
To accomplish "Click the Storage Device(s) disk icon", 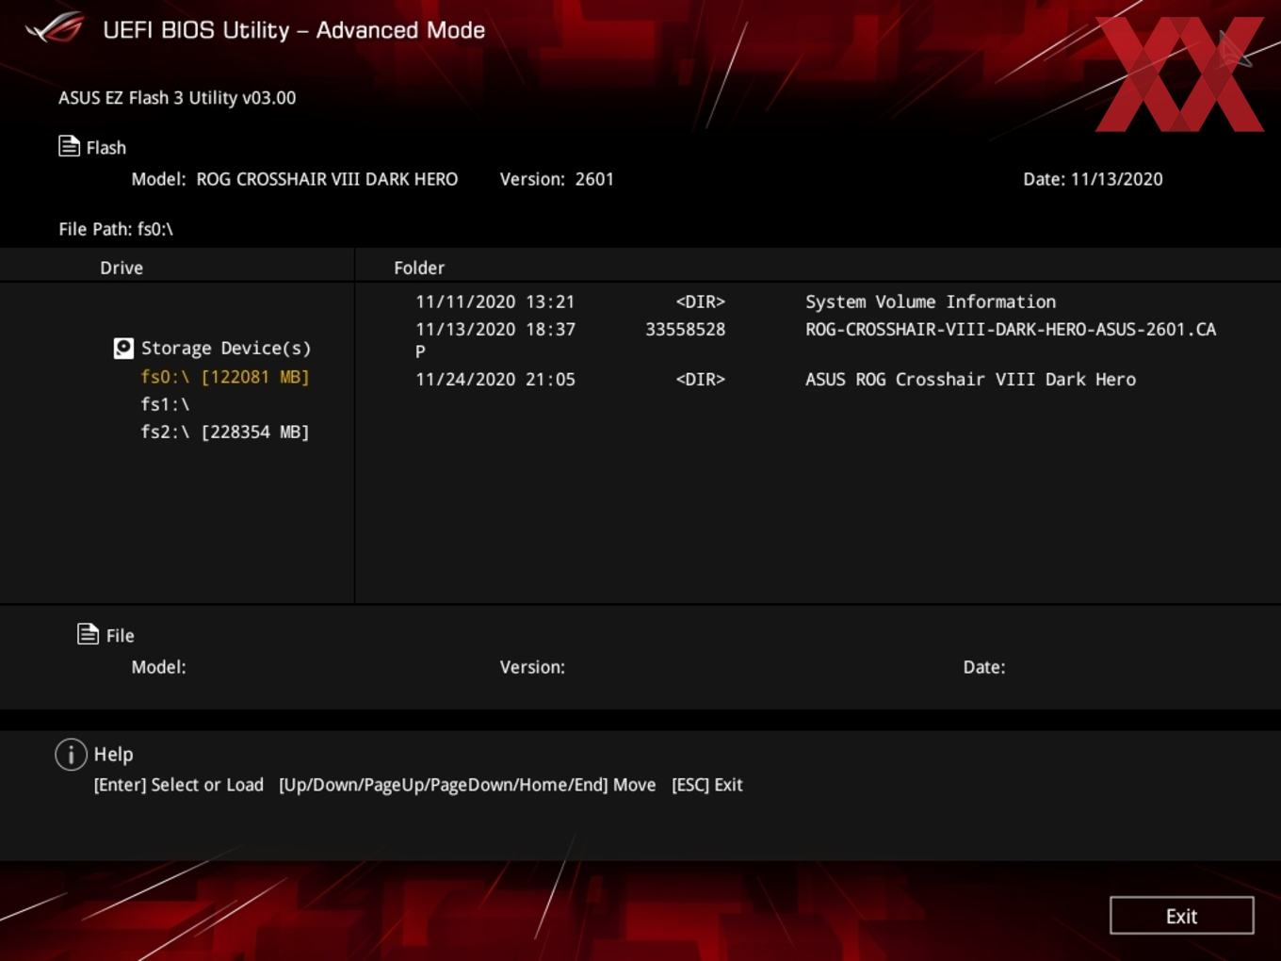I will pos(123,349).
